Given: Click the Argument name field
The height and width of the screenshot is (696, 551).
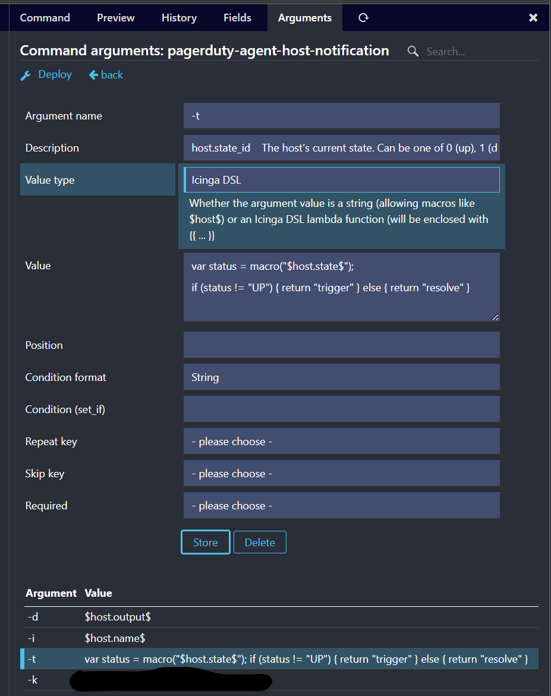Looking at the screenshot, I should (x=342, y=115).
